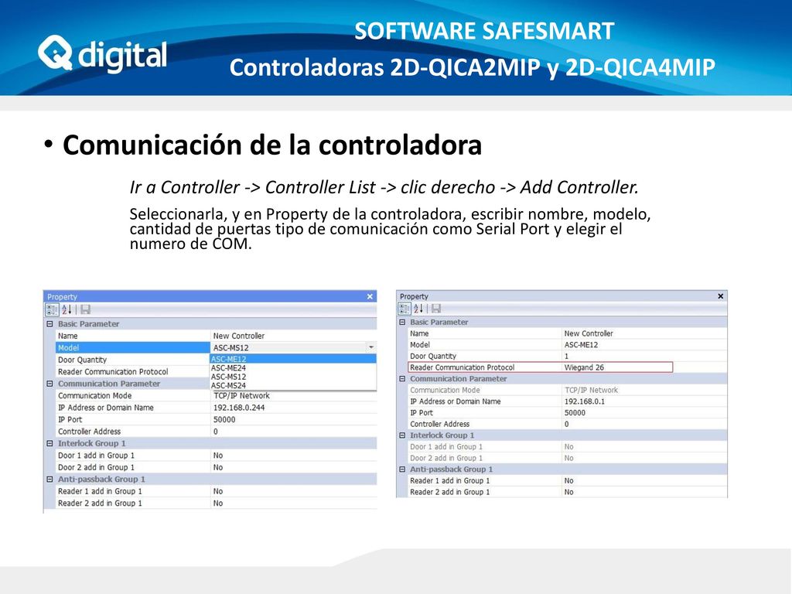
Task: Click Name value 'New Controller' in right panel
Action: click(644, 333)
